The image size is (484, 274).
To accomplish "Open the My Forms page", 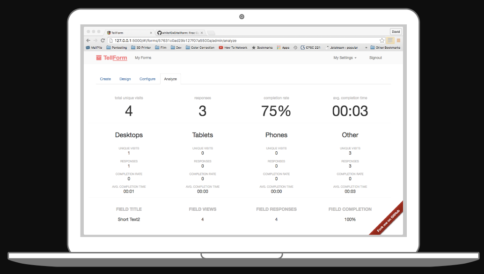I will coord(143,58).
